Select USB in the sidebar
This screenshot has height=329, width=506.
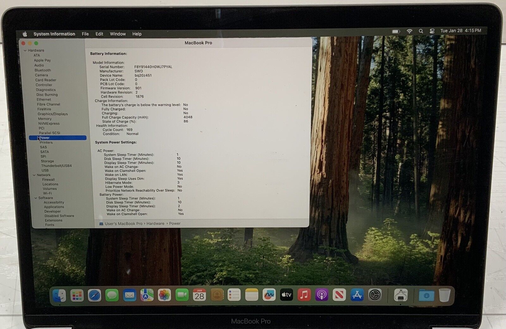[45, 170]
